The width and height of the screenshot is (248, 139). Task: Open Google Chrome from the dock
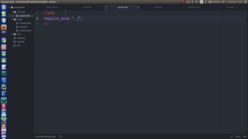coord(3,41)
